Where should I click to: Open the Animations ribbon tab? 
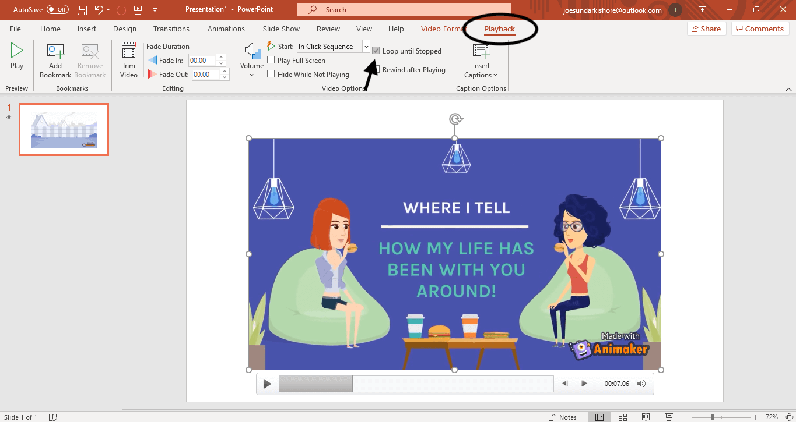226,29
